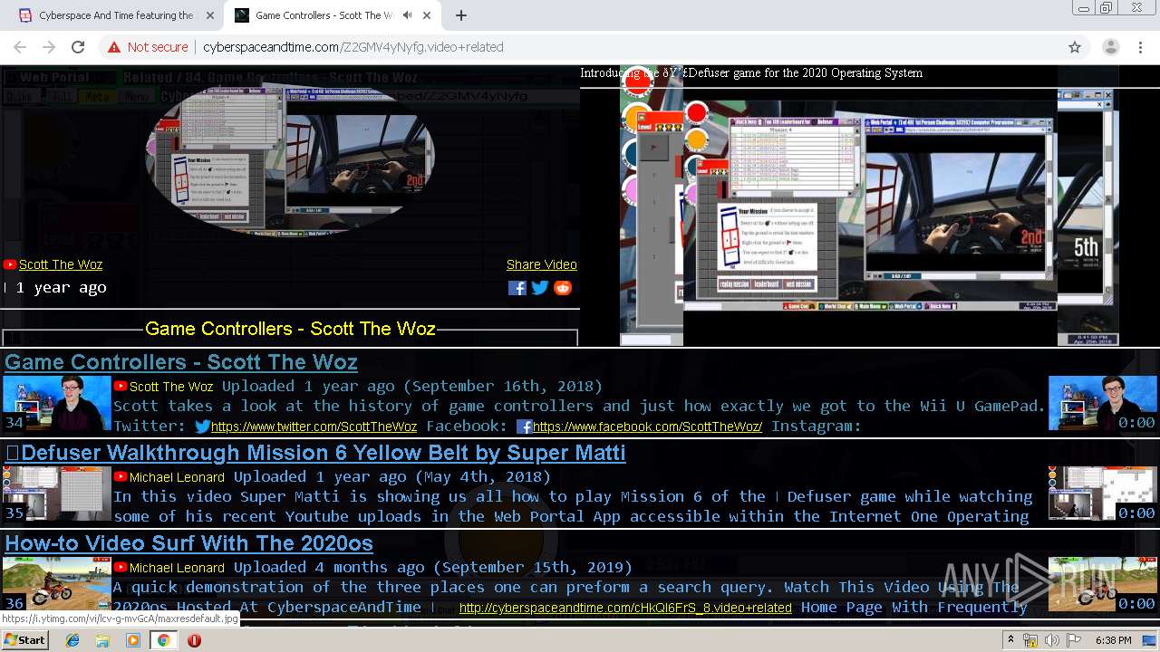Click video thumbnail numbered 34
The image size is (1160, 652).
pyautogui.click(x=56, y=403)
